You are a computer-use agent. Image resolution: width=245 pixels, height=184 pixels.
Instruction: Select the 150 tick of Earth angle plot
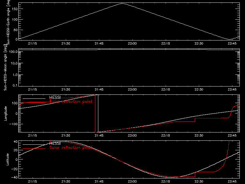pos(15,9)
